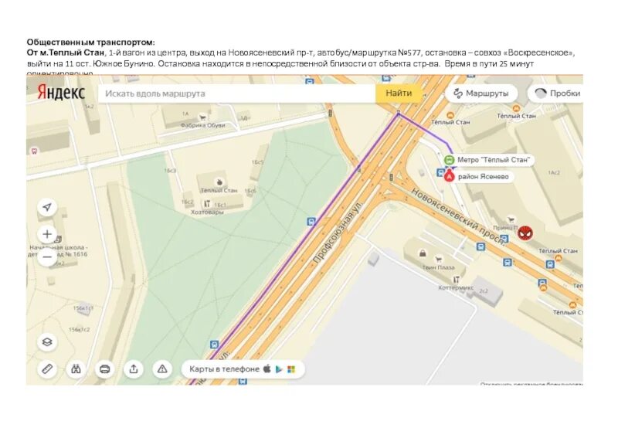Click the Тёплый Стан grocery apple icon

pos(219,182)
